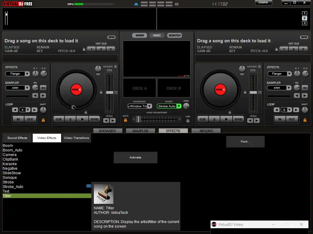Open the Video Transitions tab
Viewport: 313px width, 234px height.
[76, 138]
